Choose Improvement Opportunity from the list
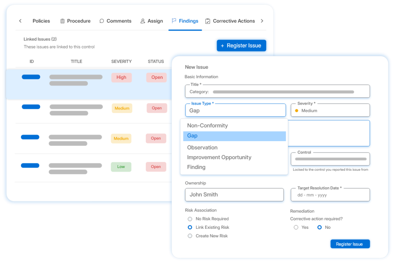Viewport: 394px width, 263px height. coord(234,157)
